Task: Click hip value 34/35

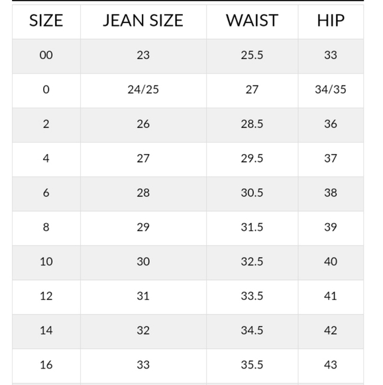Action: [x=331, y=90]
